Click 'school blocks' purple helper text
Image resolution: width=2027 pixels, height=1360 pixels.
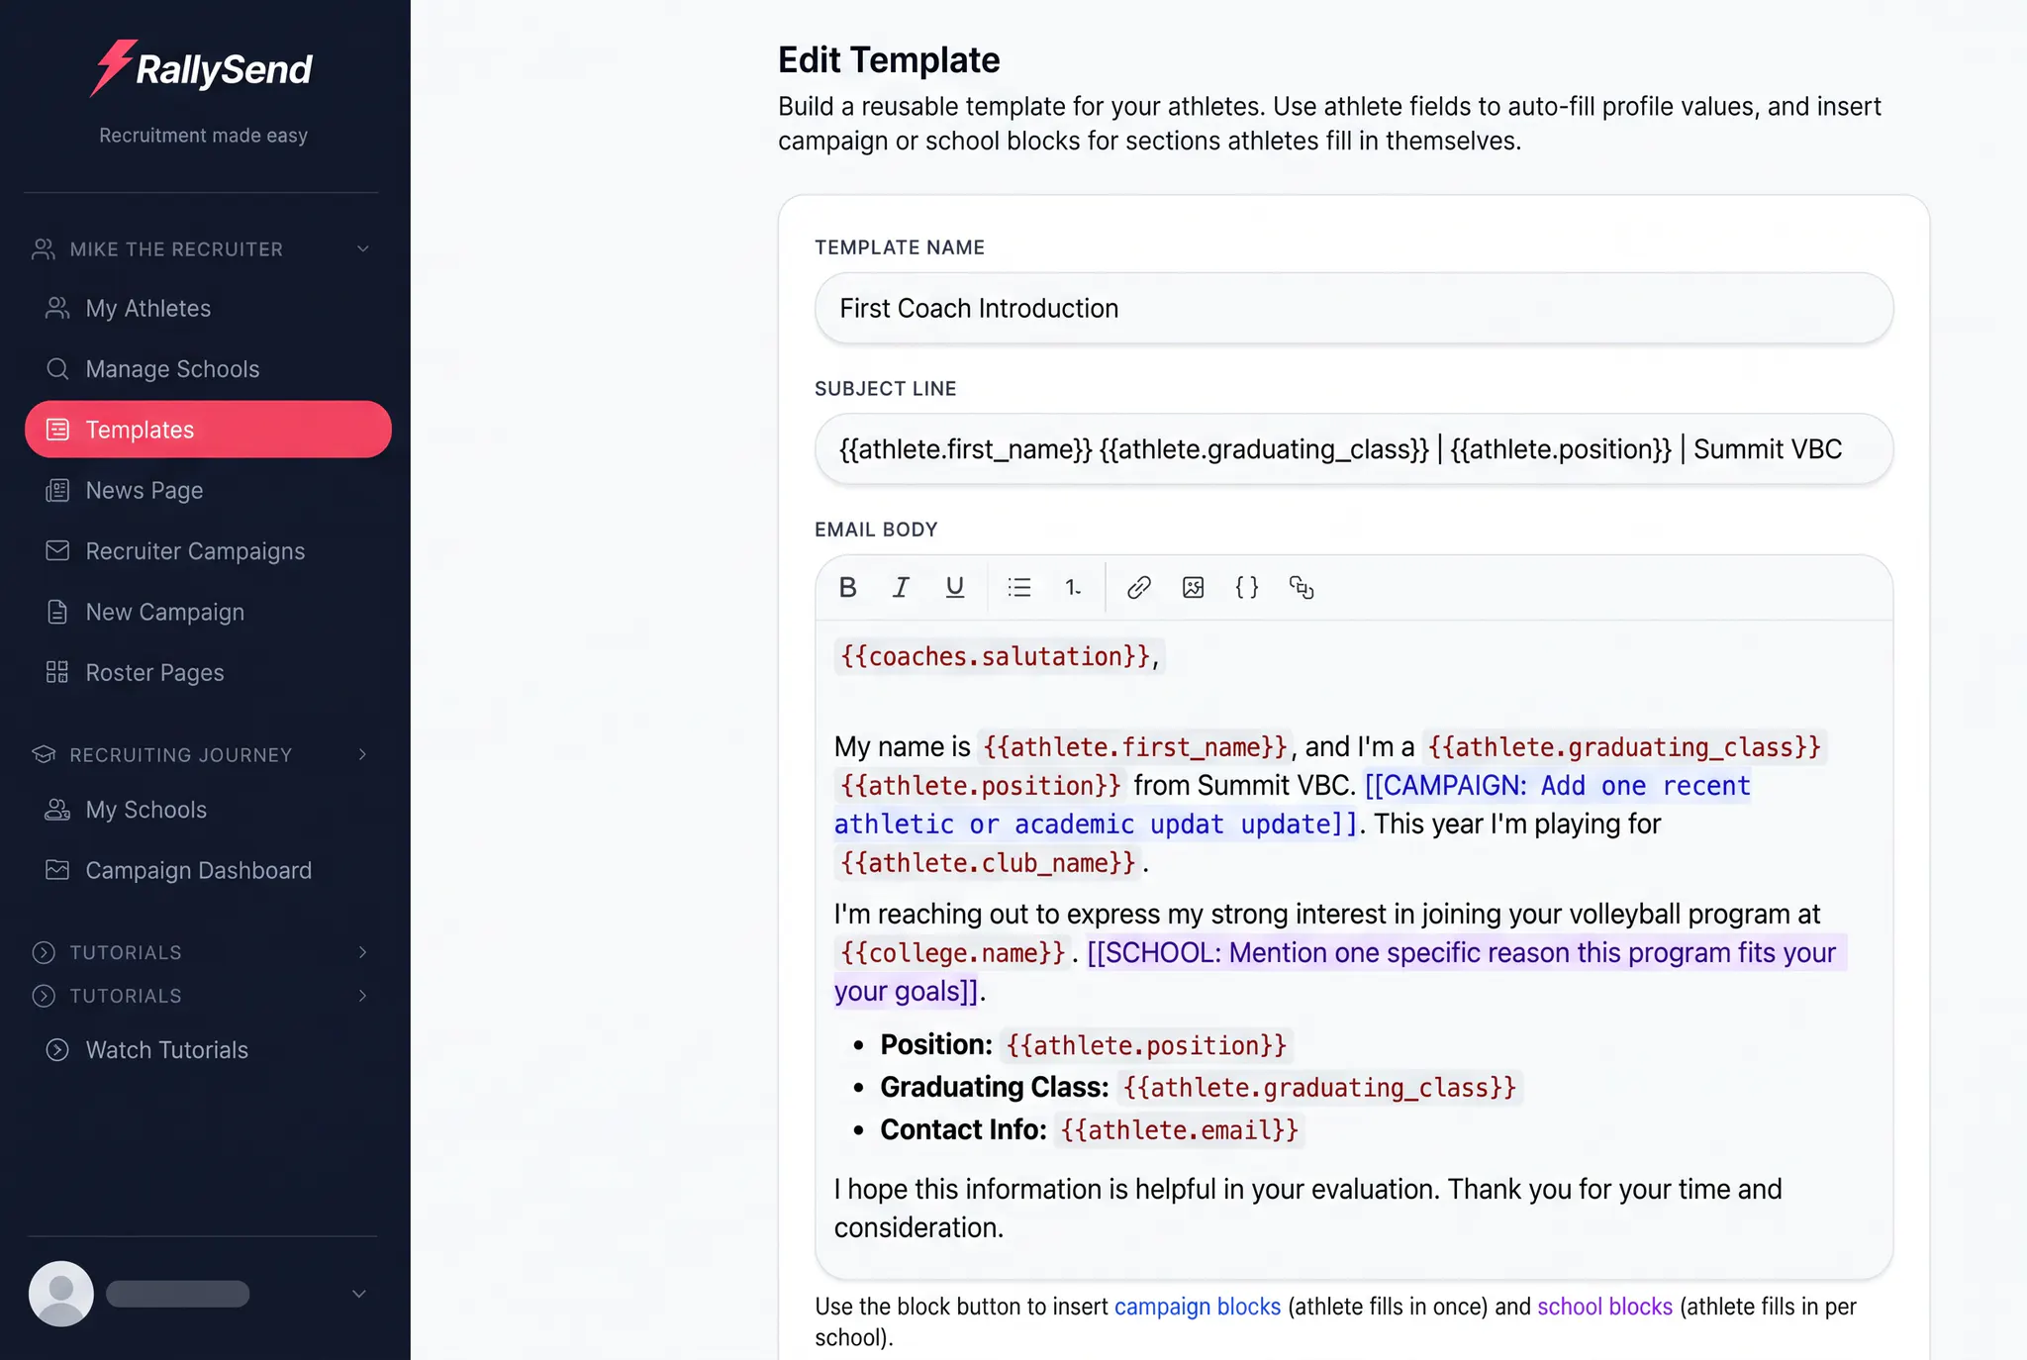pyautogui.click(x=1605, y=1307)
